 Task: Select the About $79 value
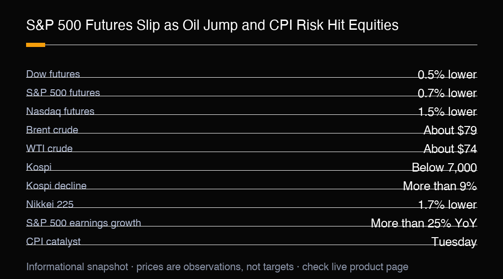(x=450, y=130)
